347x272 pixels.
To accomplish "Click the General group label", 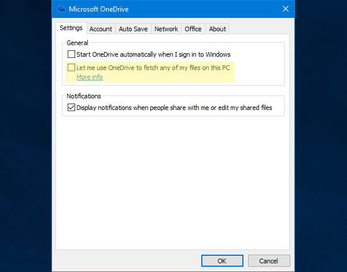I will 77,43.
